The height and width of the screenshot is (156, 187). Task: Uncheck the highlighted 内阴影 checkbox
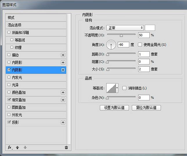pos(9,70)
